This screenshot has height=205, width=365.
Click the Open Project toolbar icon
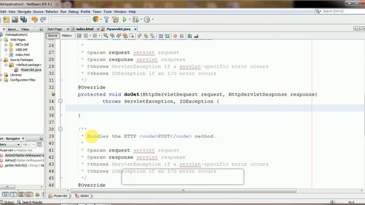click(15, 20)
